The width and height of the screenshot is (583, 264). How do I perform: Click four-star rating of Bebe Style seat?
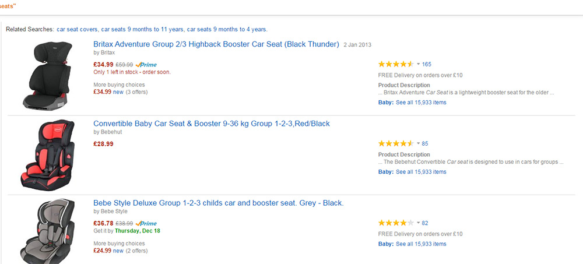point(396,223)
